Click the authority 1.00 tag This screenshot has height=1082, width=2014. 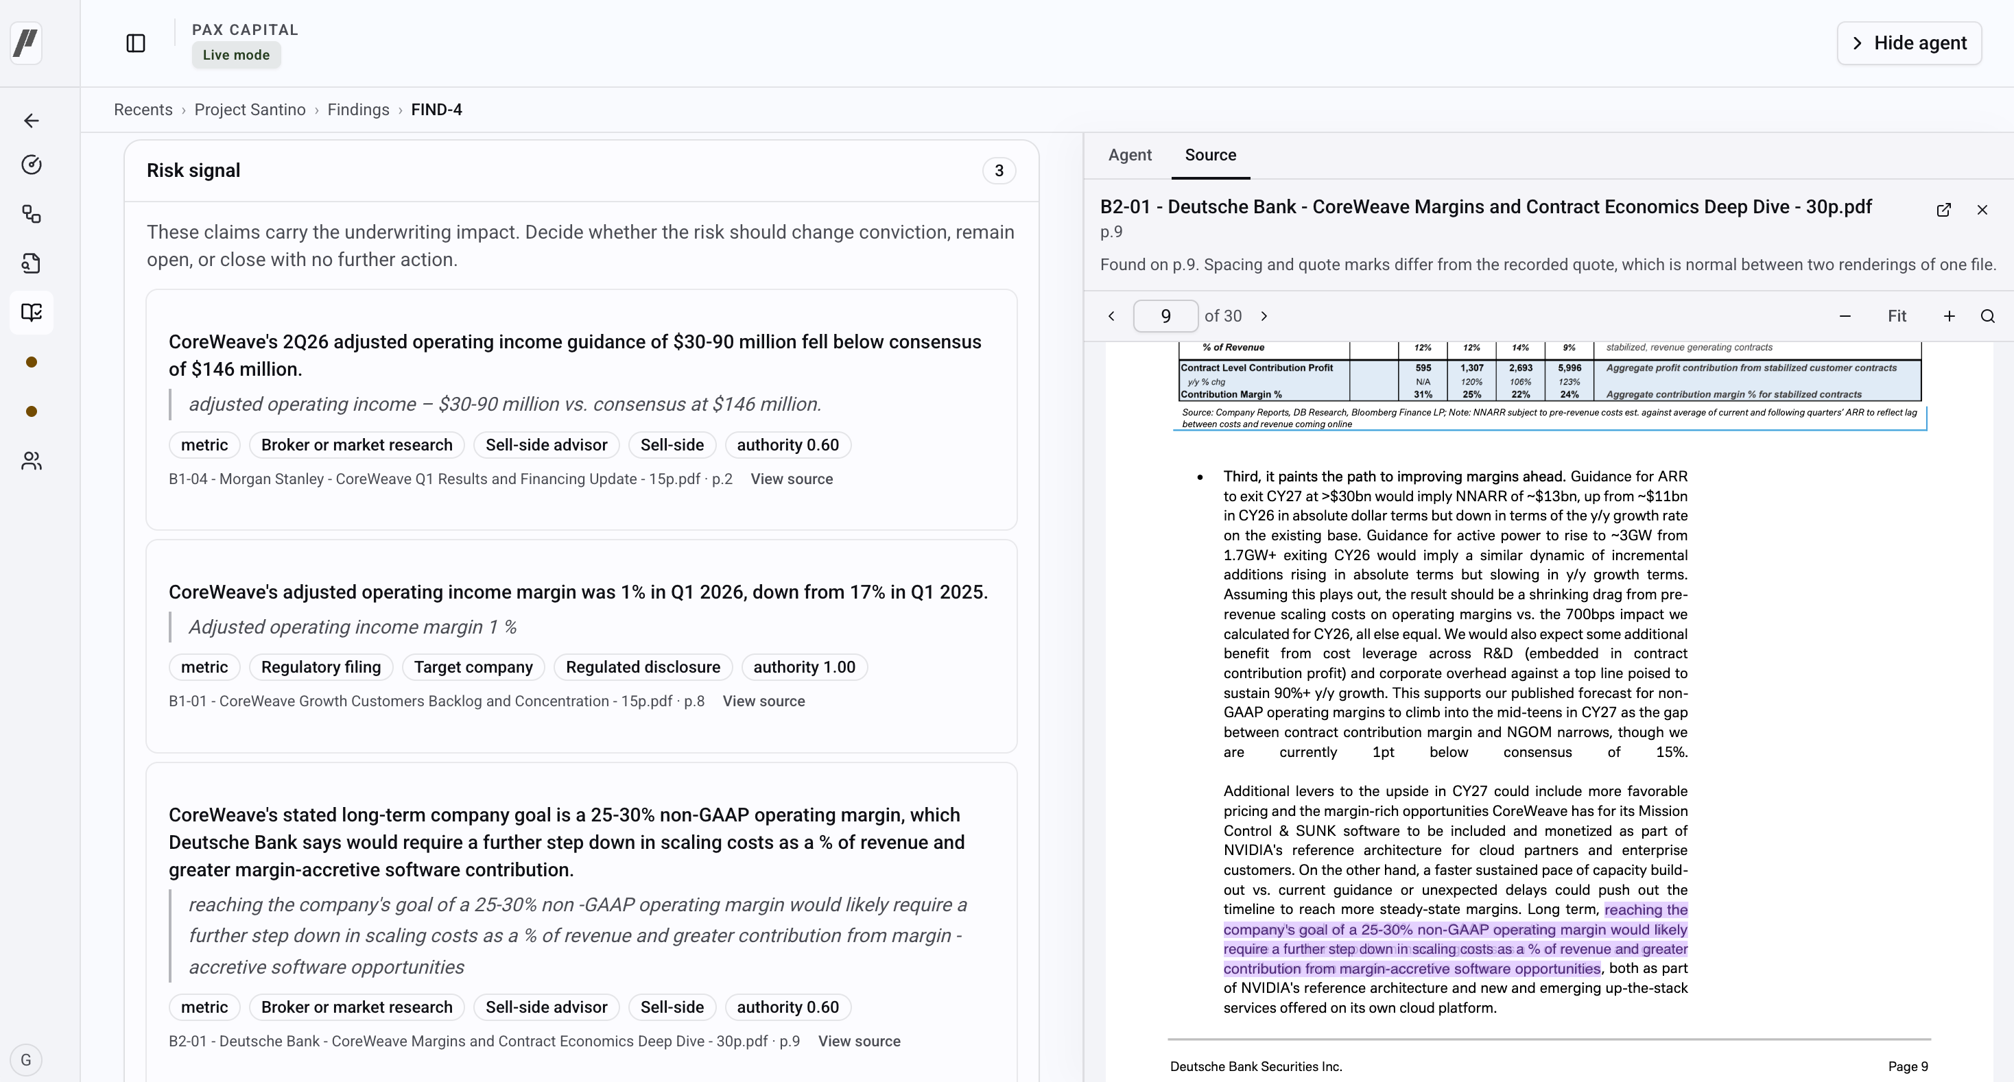[x=804, y=666]
